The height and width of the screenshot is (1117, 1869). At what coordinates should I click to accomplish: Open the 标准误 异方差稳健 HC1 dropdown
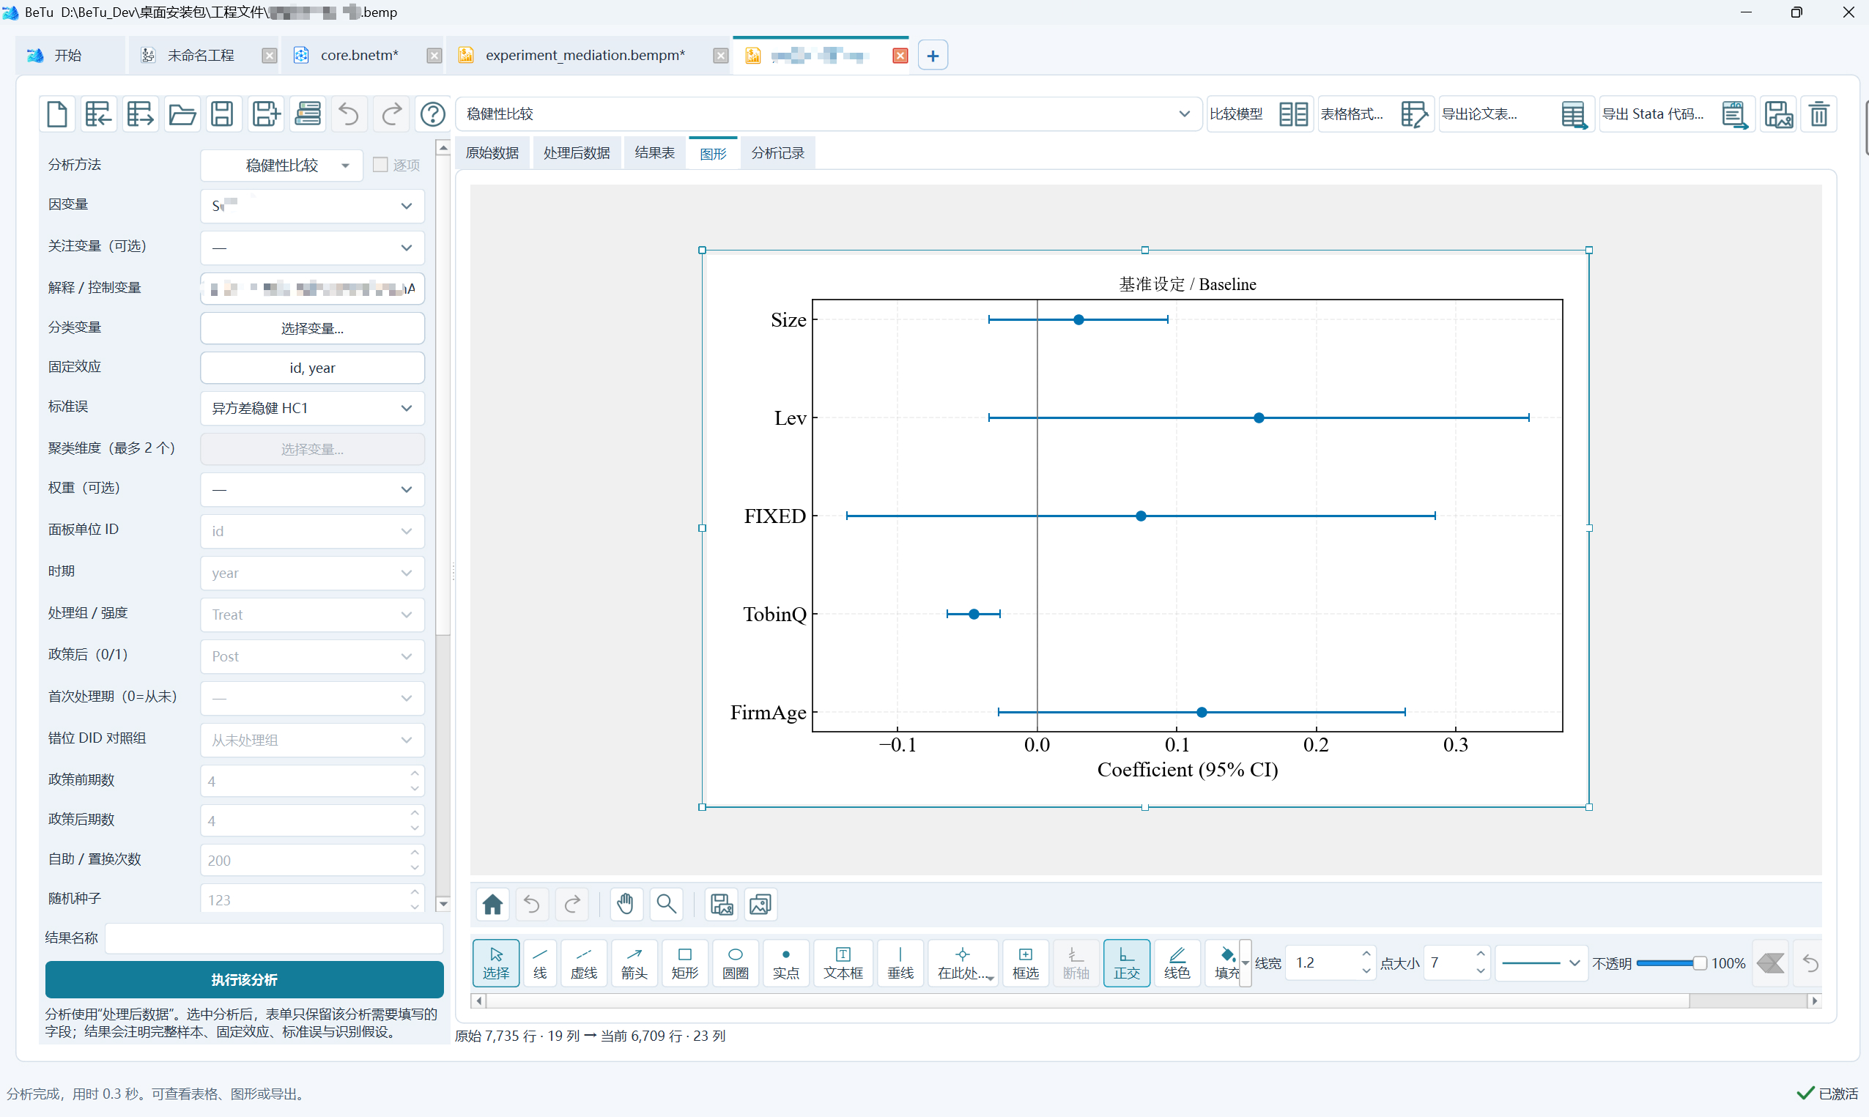pyautogui.click(x=312, y=408)
